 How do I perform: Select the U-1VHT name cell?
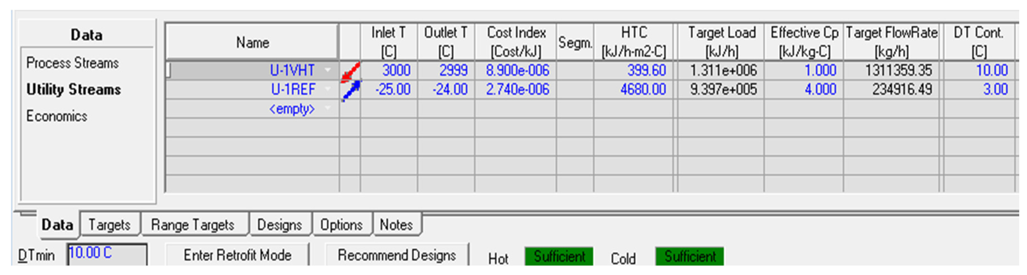click(x=252, y=71)
